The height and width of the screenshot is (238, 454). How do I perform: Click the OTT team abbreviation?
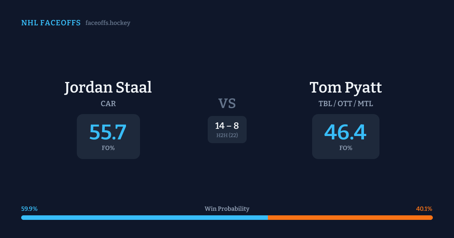coord(345,104)
